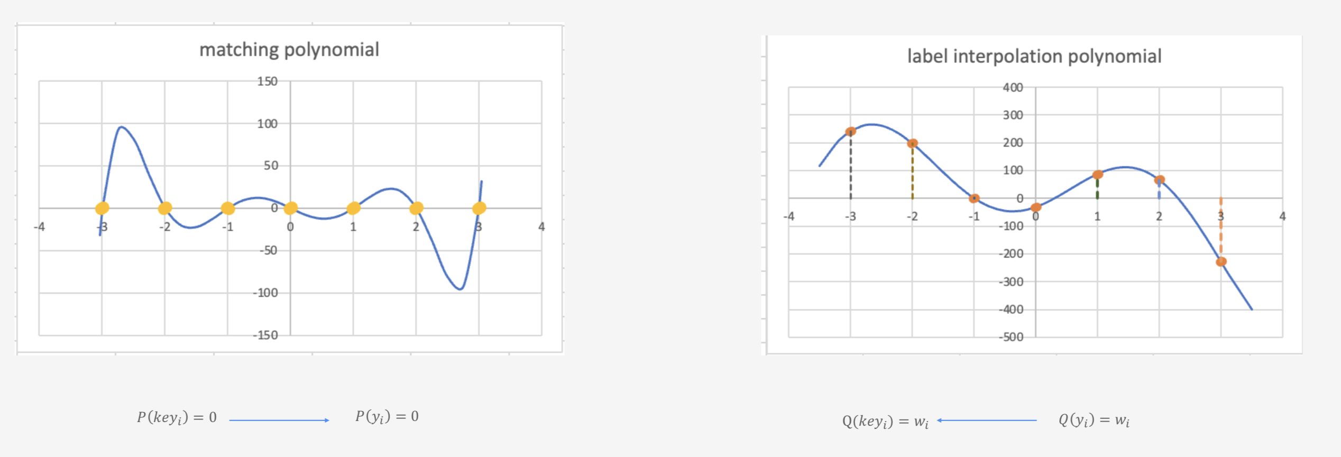1341x457 pixels.
Task: Select the yellow root marker at x=3
Action: 479,208
